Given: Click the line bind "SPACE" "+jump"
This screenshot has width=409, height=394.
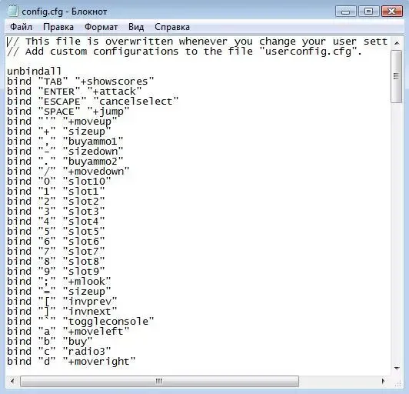Looking at the screenshot, I should pyautogui.click(x=68, y=112).
